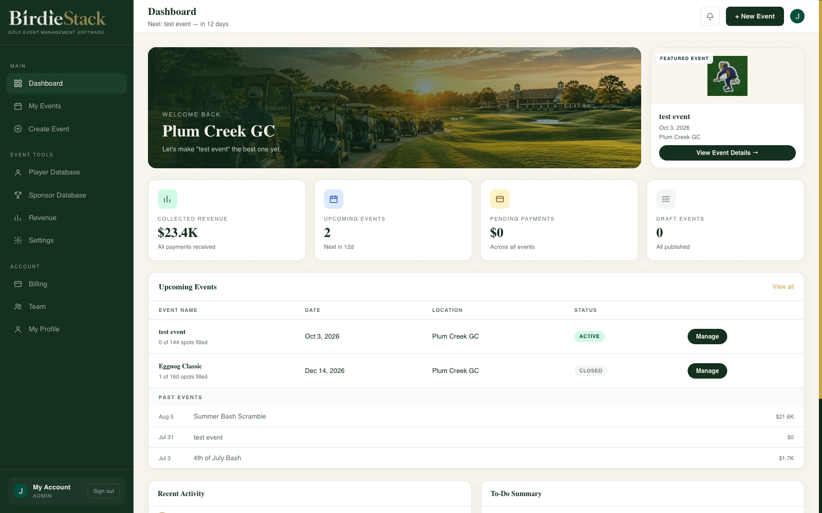Click the Collected Revenue chart icon
The image size is (822, 513).
point(167,199)
